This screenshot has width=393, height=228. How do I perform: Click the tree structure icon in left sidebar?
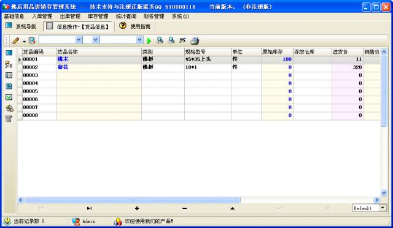(x=9, y=64)
